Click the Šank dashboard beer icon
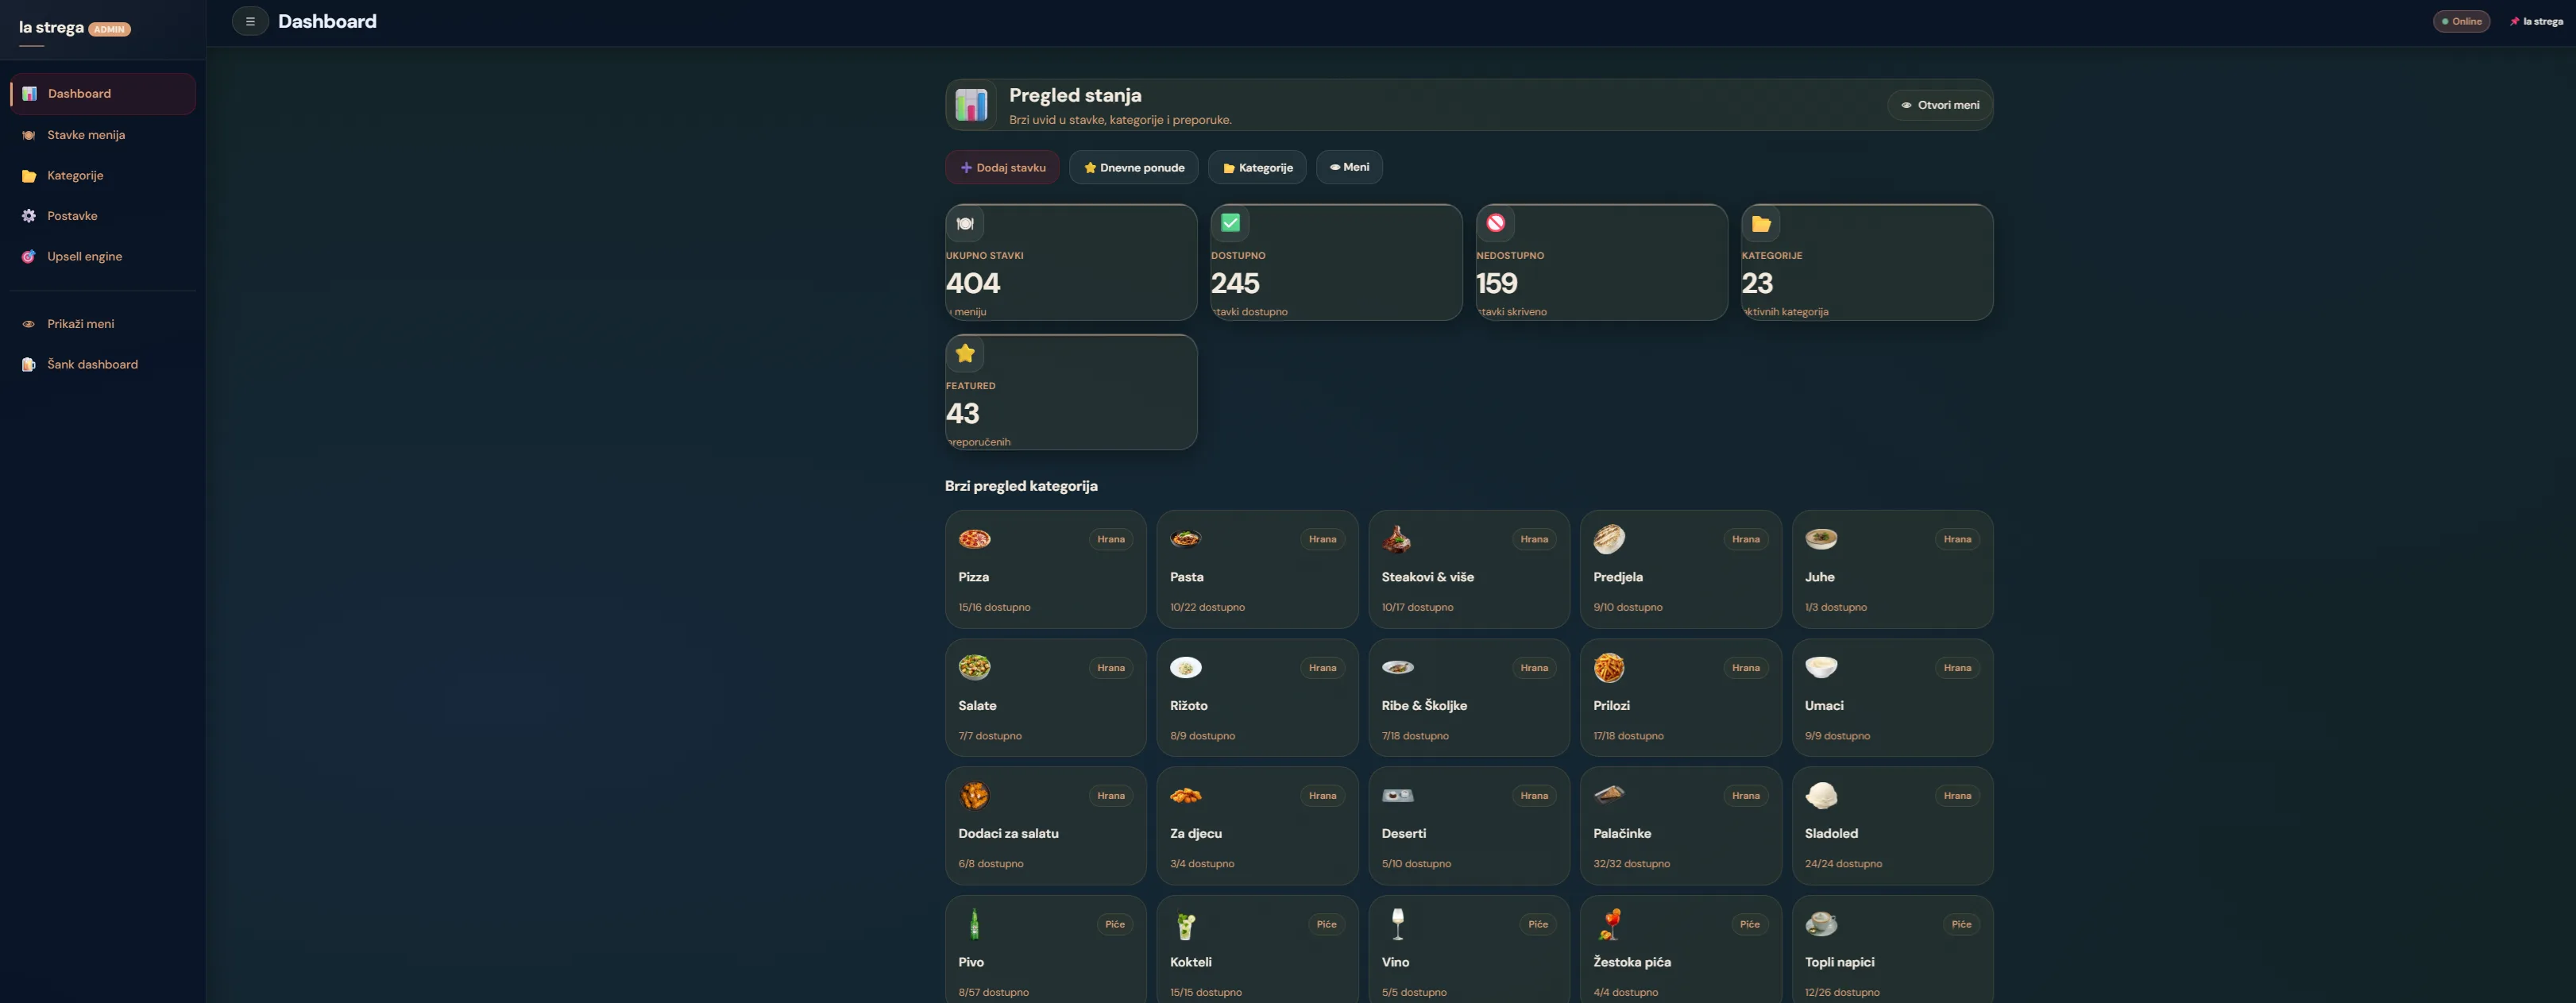 (29, 365)
